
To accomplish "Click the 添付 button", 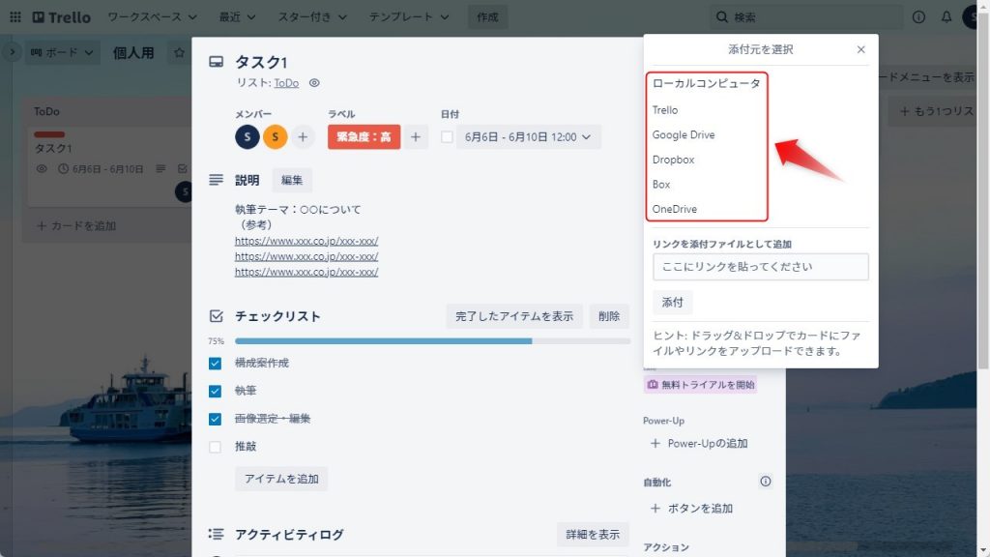I will 673,303.
